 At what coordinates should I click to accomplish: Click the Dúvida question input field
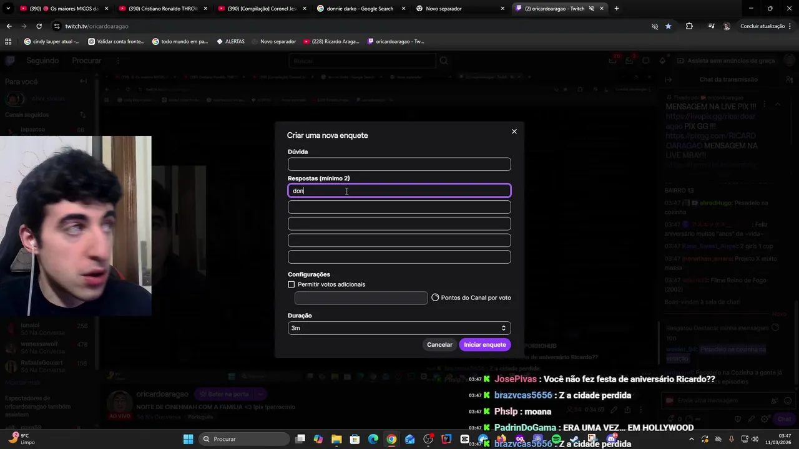399,165
